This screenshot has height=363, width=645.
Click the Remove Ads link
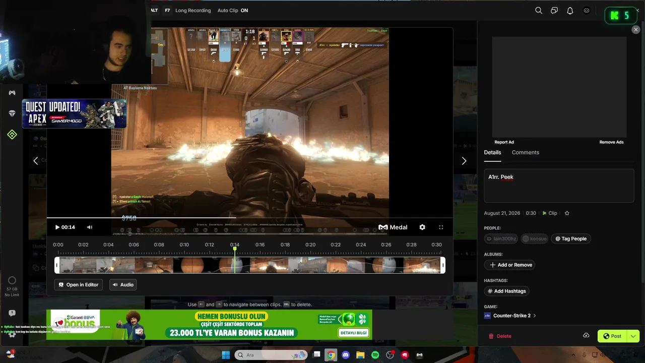(x=611, y=142)
